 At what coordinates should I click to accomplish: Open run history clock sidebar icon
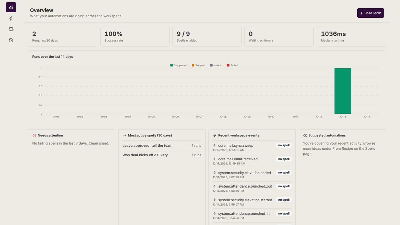(11, 40)
